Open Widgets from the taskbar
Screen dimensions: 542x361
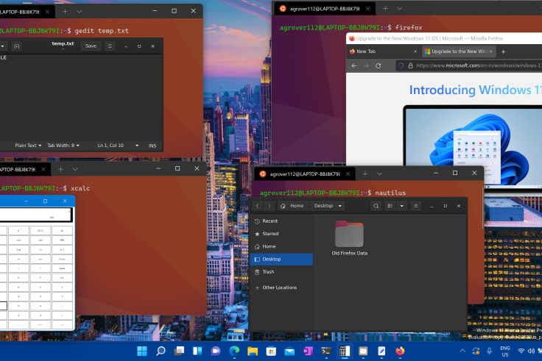[197, 351]
